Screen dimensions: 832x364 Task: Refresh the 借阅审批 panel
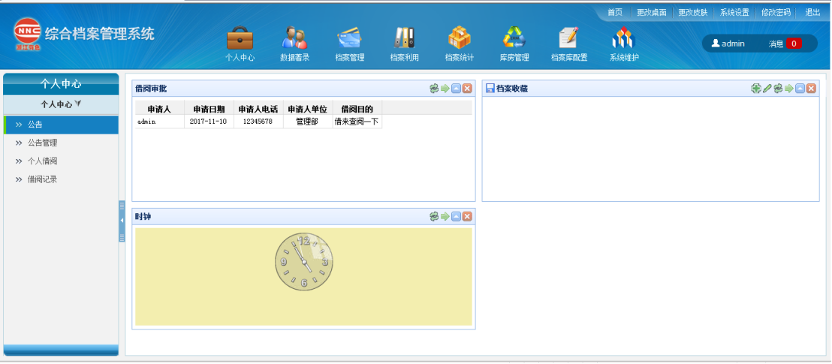[x=434, y=89]
